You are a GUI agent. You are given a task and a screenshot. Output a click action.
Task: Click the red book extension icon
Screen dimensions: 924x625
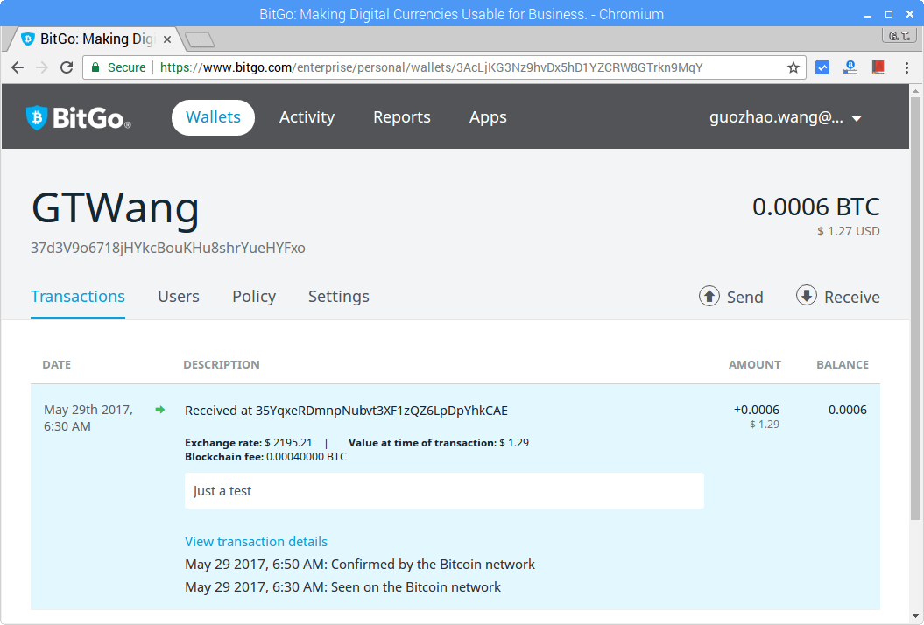(878, 67)
